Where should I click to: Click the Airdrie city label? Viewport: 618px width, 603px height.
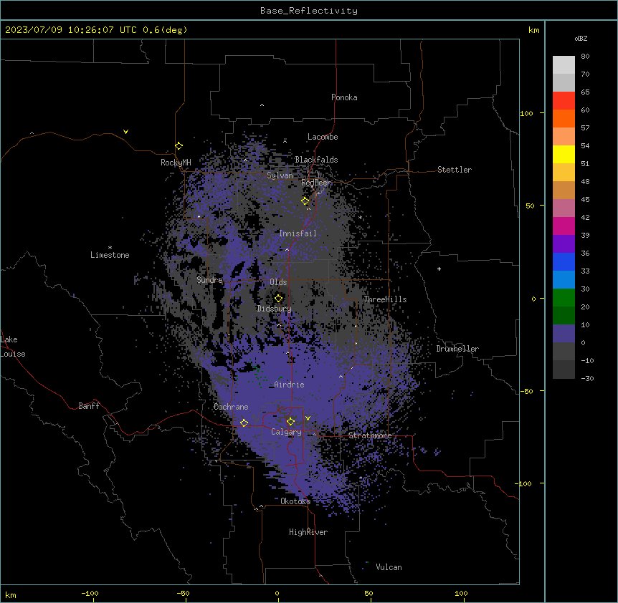pos(289,385)
